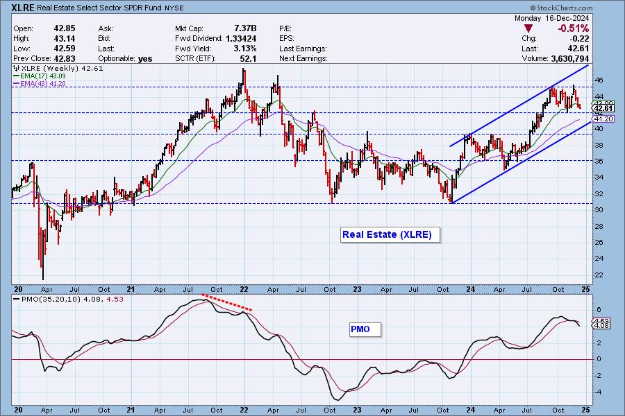Screen dimensions: 625x416
Task: Click the Fwd Dividend value 1.33424
Action: (241, 39)
